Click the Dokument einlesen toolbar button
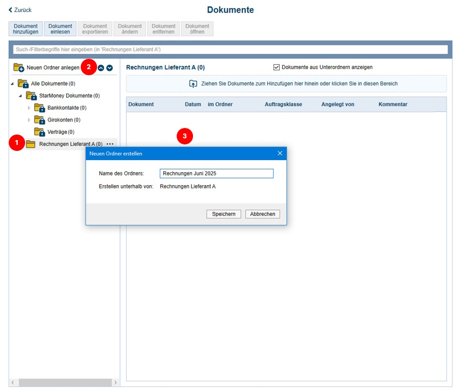The image size is (458, 390). [x=60, y=29]
